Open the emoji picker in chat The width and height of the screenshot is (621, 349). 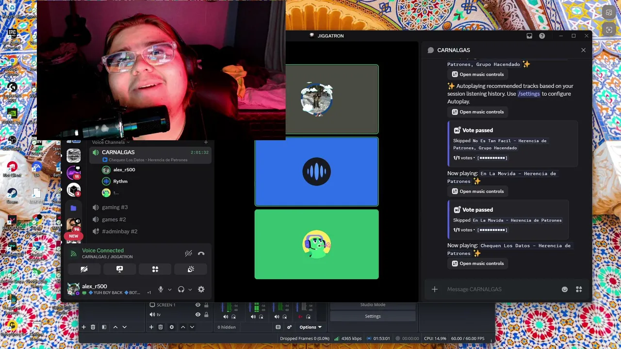point(565,289)
